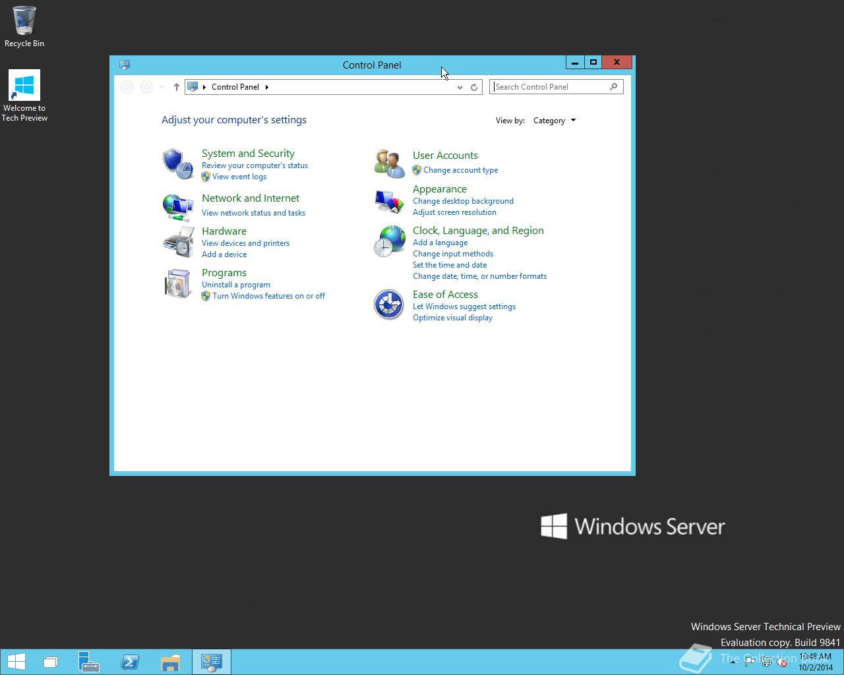Click Change input methods link

coord(453,254)
